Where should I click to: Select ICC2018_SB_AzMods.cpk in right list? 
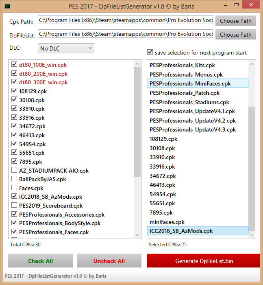coord(198,231)
